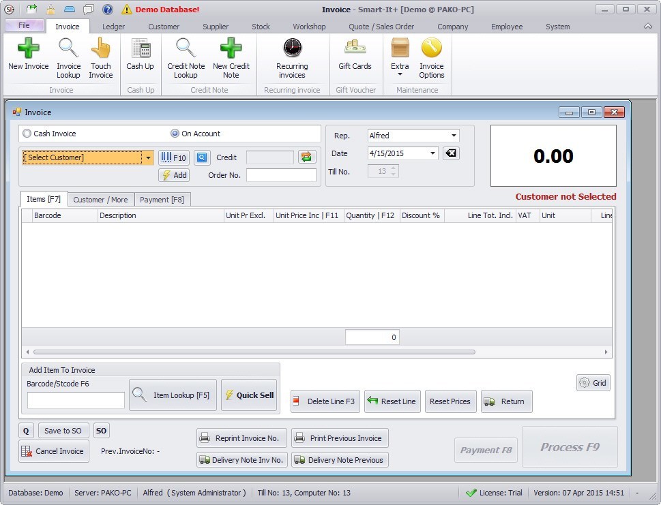Toggle the SO option near Save to SO
Viewport: 661px width, 505px height.
[x=100, y=430]
